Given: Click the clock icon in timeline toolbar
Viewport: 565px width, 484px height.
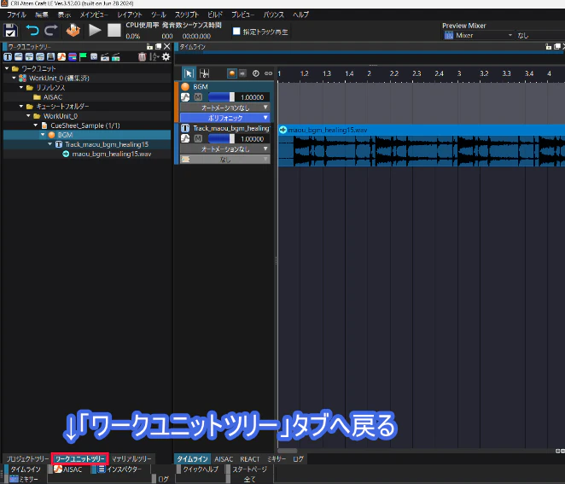Looking at the screenshot, I should (x=255, y=73).
